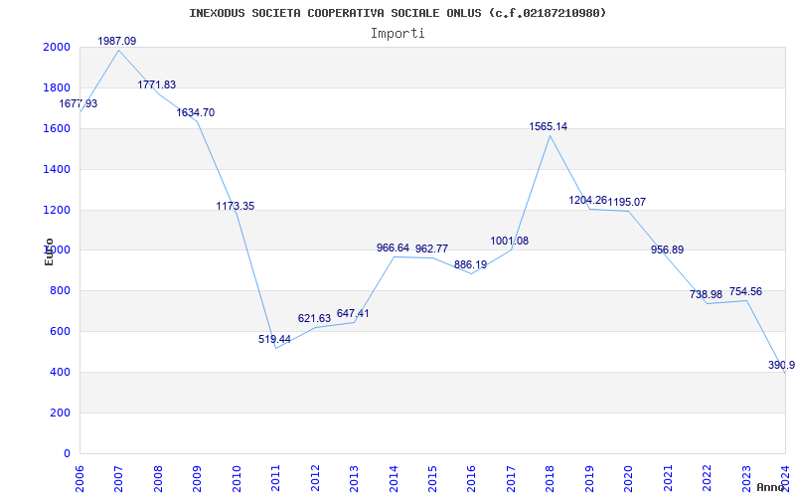
Task: Click the 2021 x-axis year label
Action: [668, 478]
